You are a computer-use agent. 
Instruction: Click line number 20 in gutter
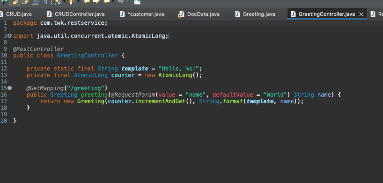point(3,120)
